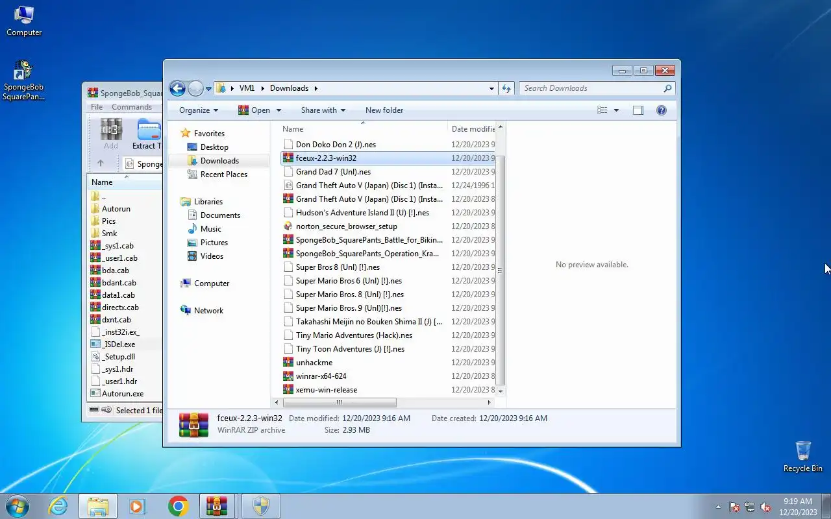The height and width of the screenshot is (519, 831).
Task: Click the Explorer help icon
Action: 662,110
